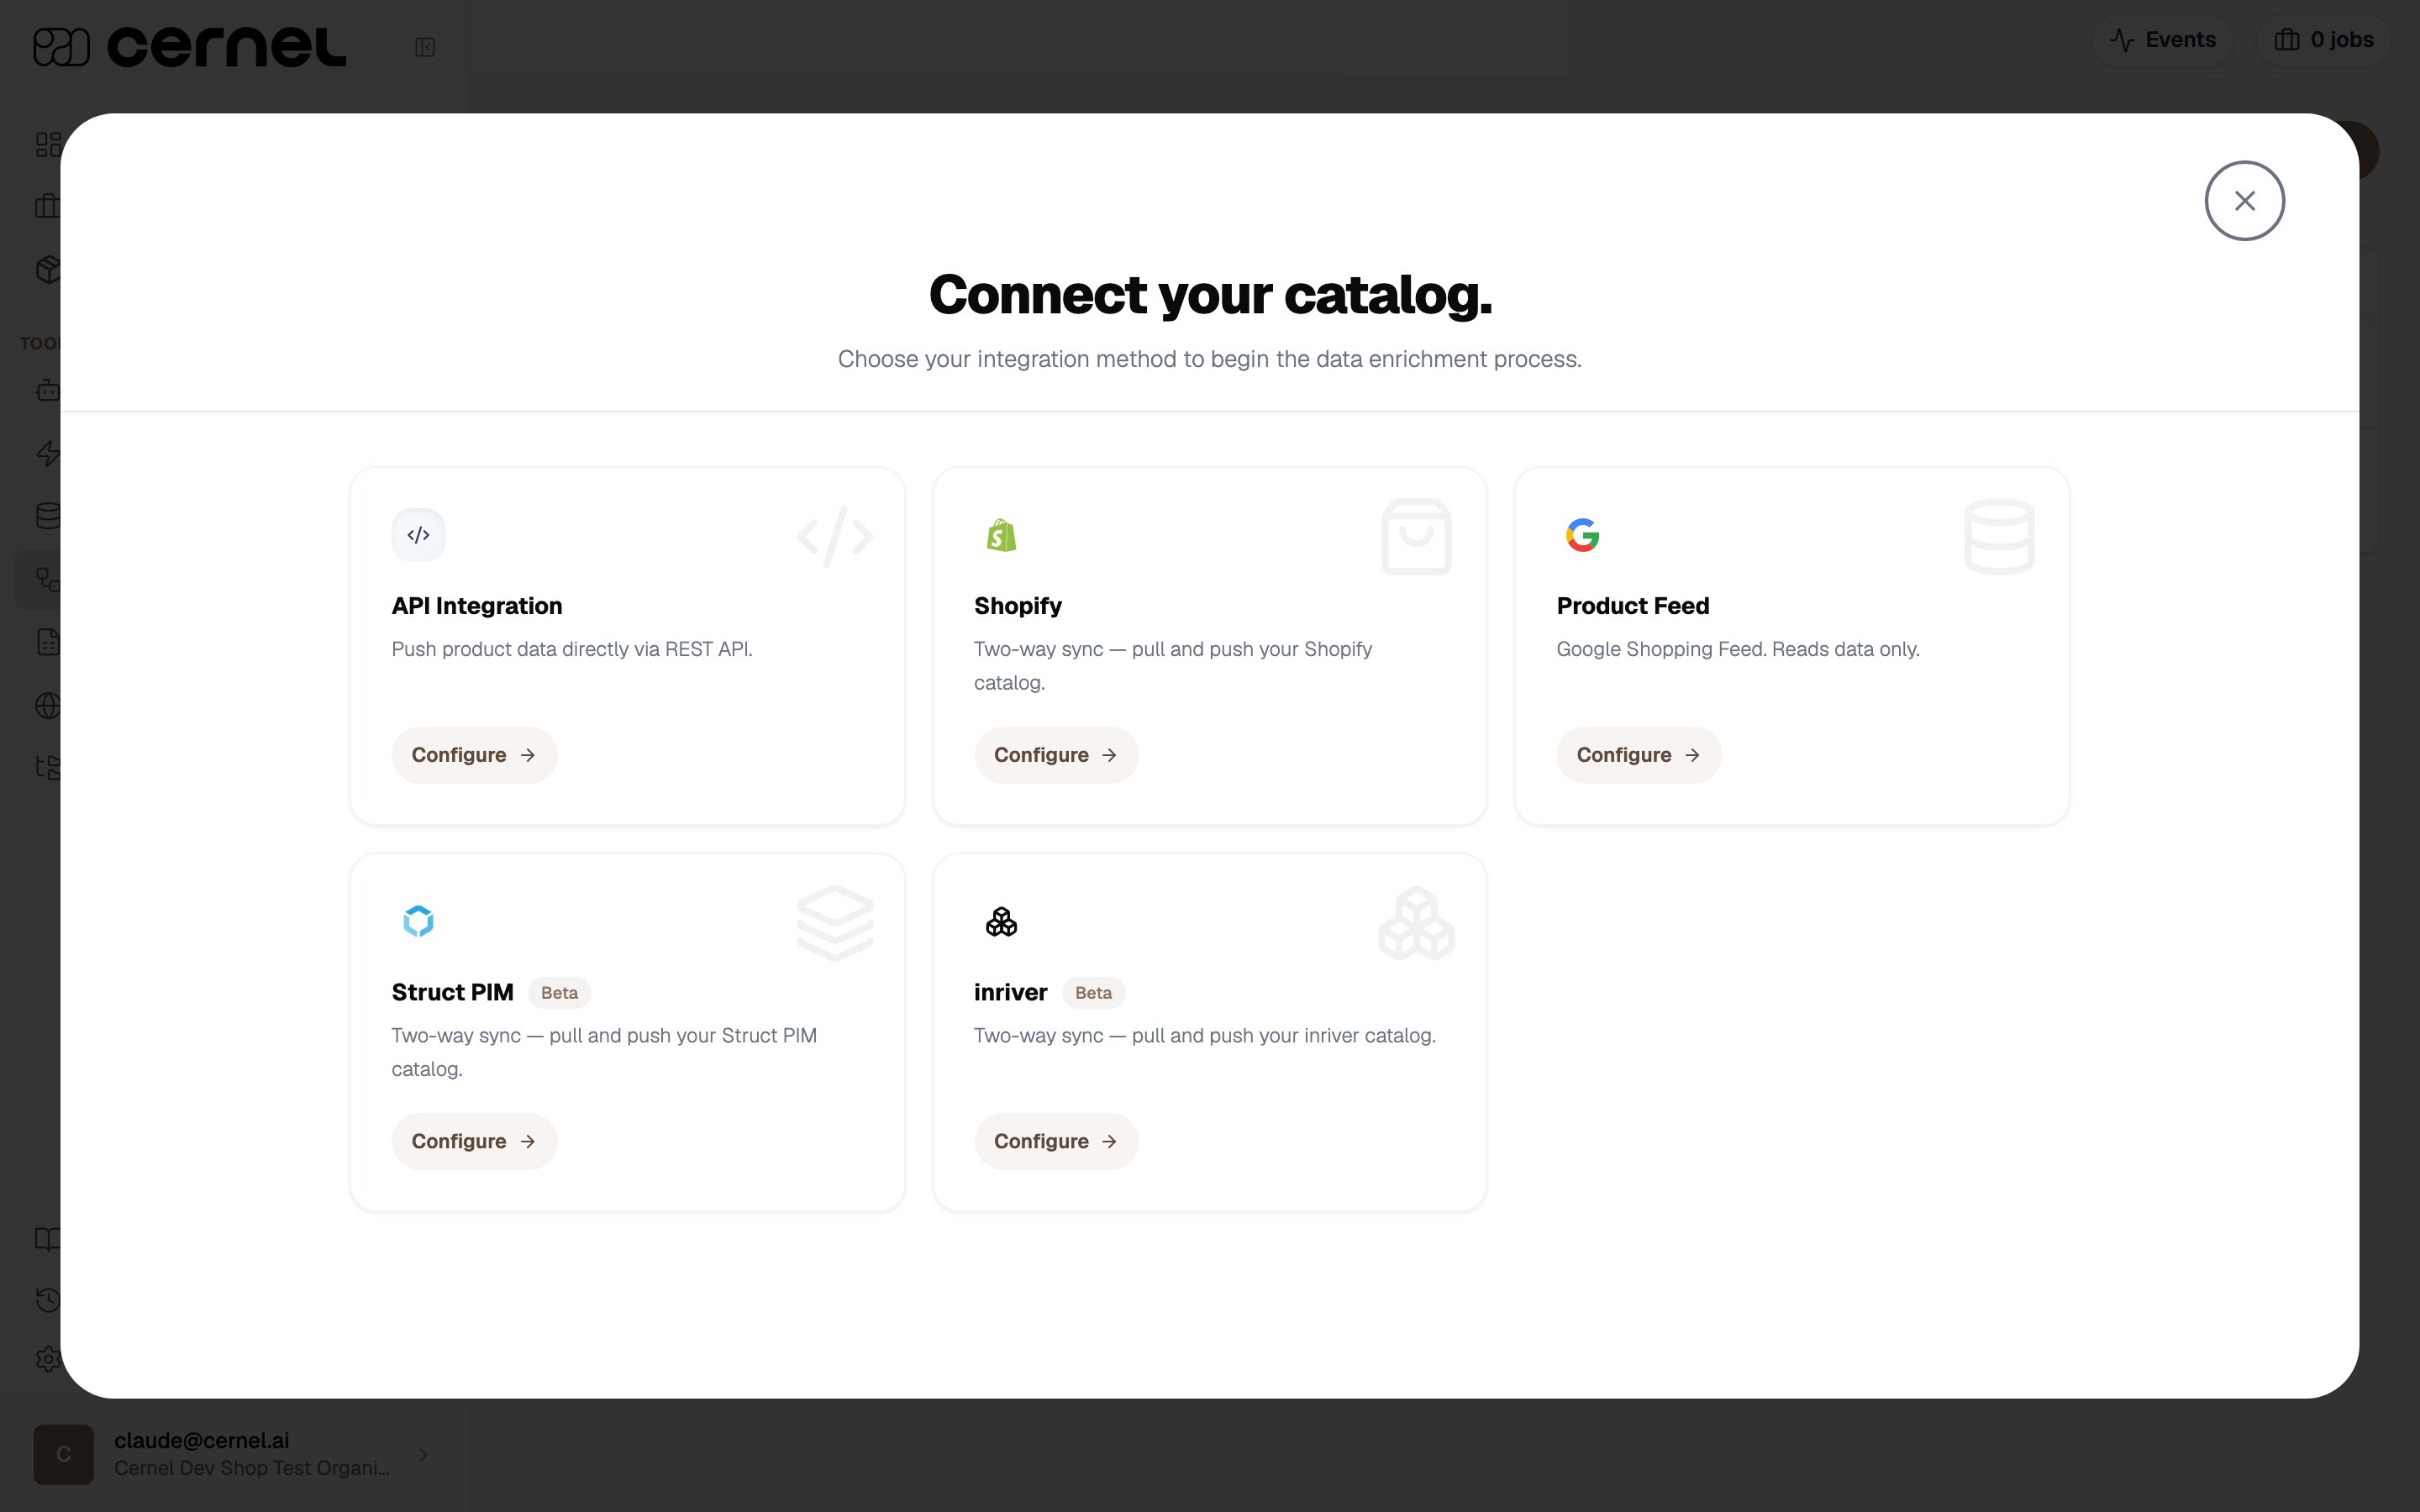Click the Struct PIM Beta badge
2420x1512 pixels.
[x=559, y=993]
